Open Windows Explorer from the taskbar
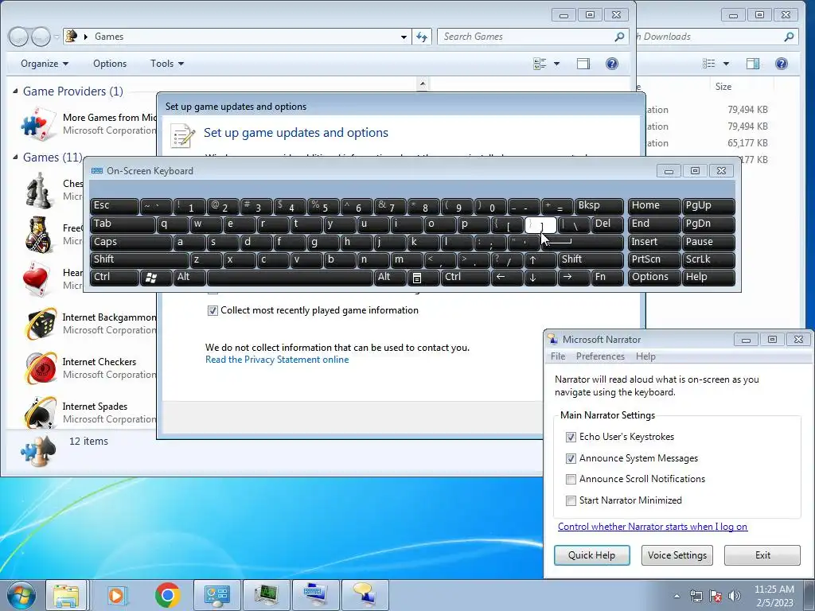The image size is (815, 611). click(x=67, y=595)
